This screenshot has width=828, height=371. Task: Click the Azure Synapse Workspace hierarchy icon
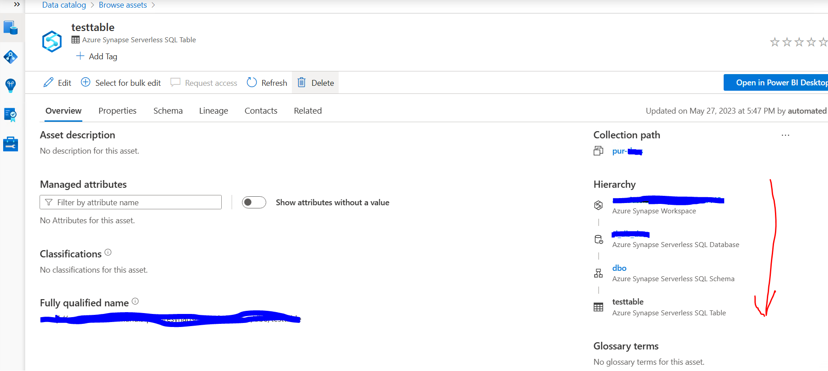click(x=598, y=205)
